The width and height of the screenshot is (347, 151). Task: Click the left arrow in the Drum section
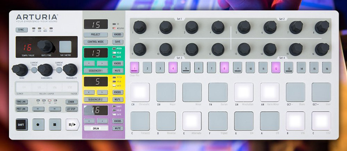click(89, 121)
